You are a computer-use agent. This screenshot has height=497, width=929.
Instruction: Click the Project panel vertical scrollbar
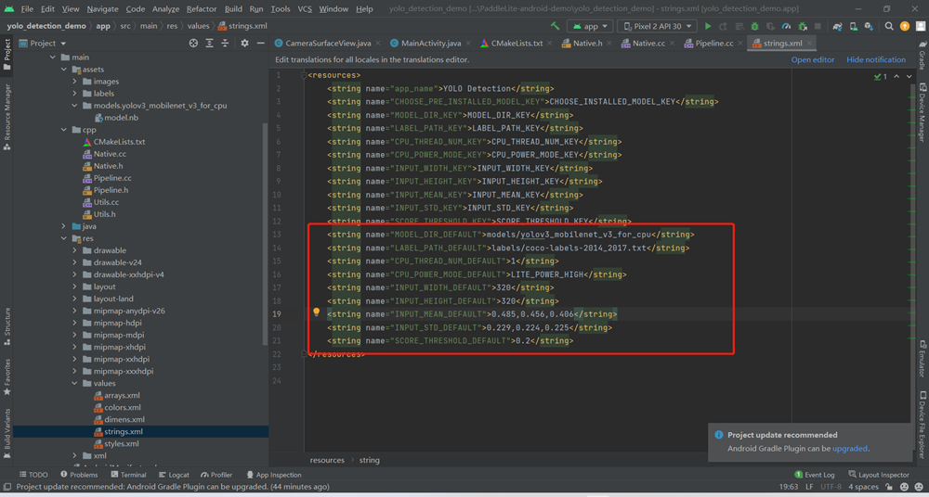click(x=265, y=234)
